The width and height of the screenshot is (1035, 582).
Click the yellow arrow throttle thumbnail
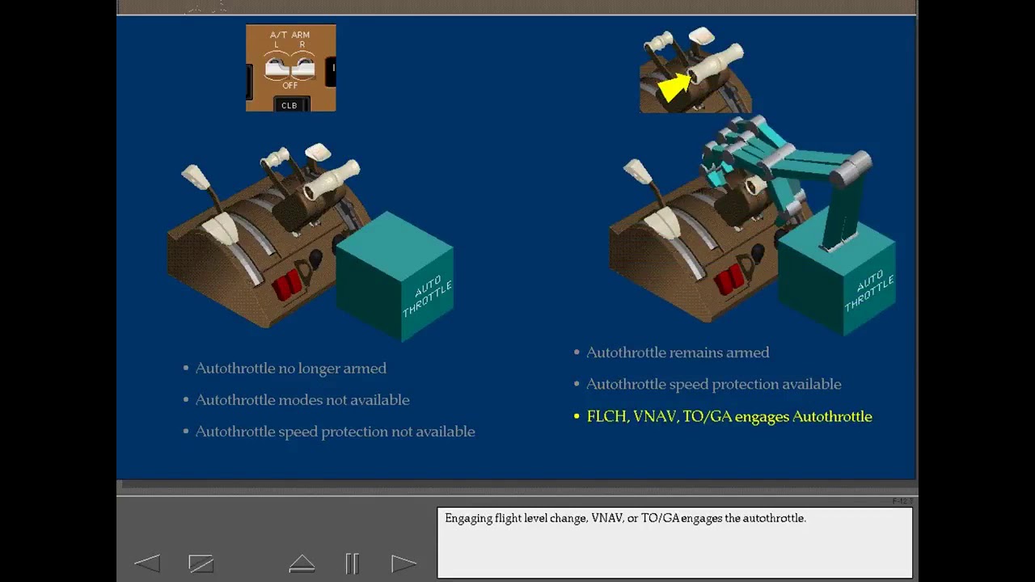point(695,70)
